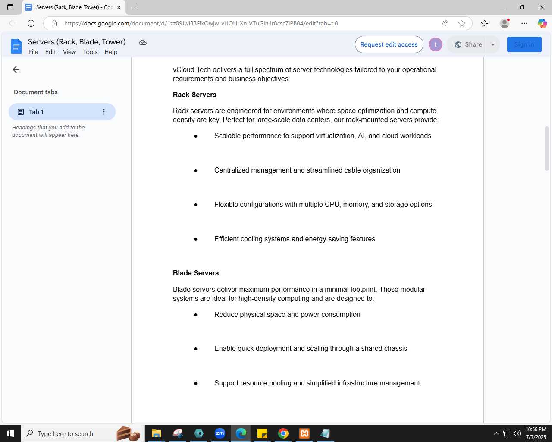Open File Explorer from the taskbar
This screenshot has width=552, height=442.
156,433
